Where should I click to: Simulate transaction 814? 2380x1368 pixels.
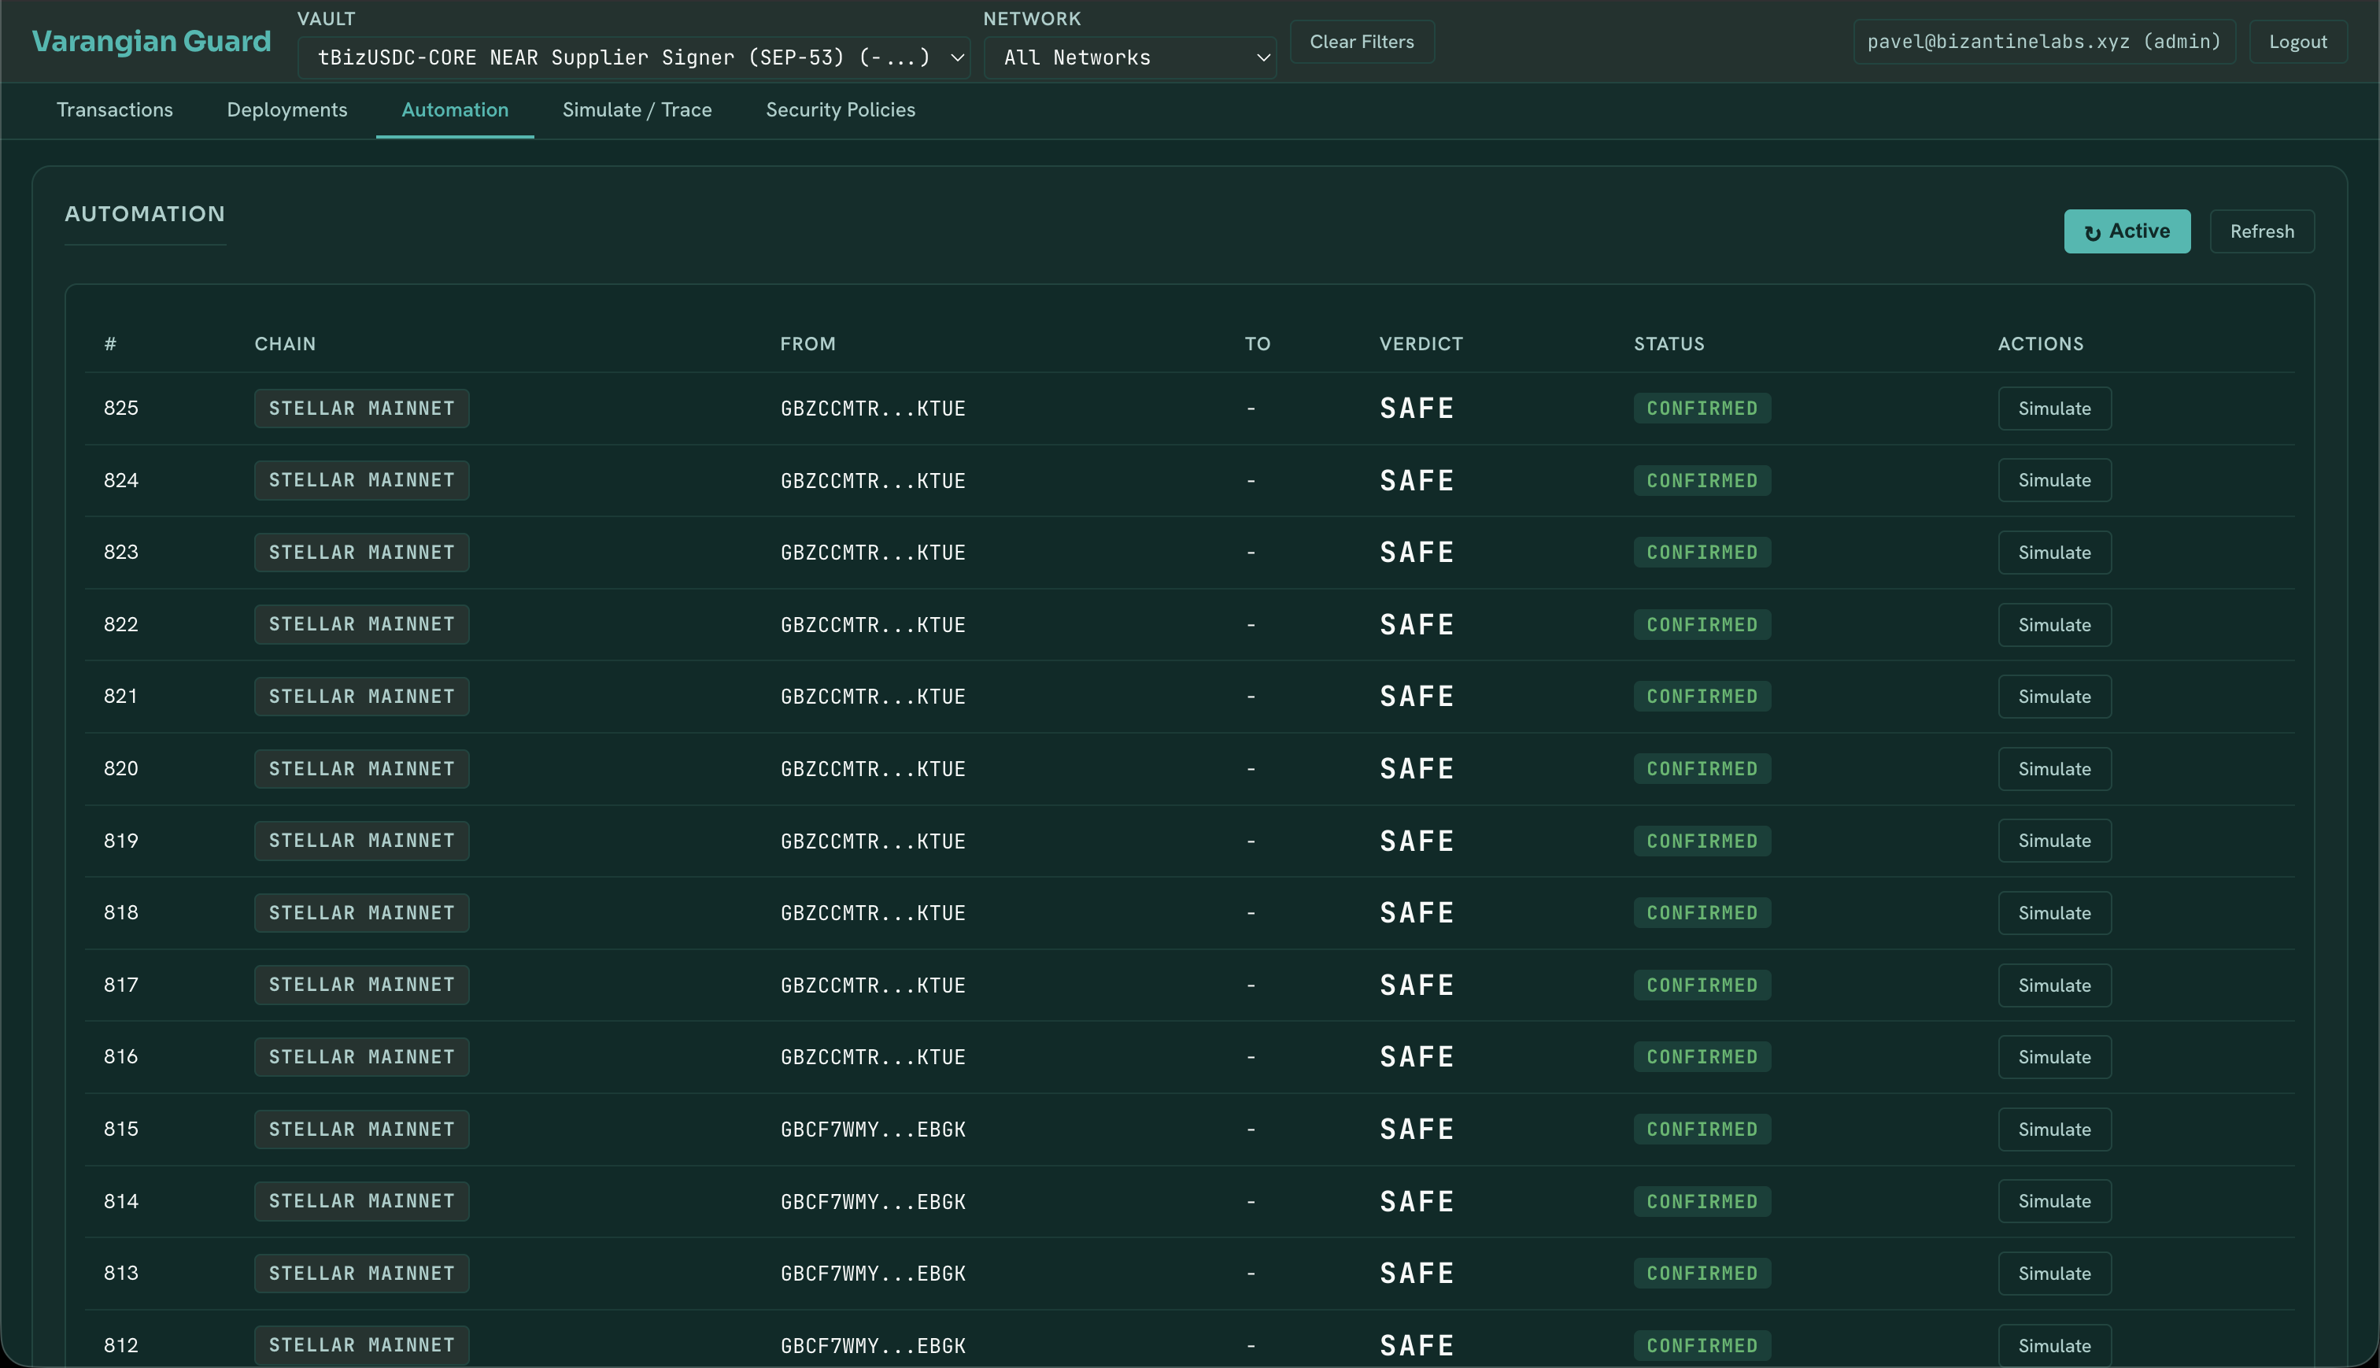coord(2054,1201)
